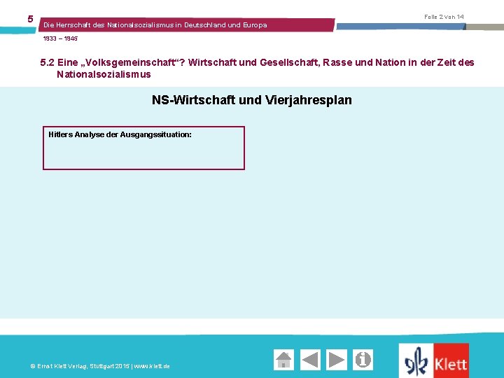The width and height of the screenshot is (504, 378).
Task: Click the chapter number '5'
Action: pyautogui.click(x=30, y=19)
